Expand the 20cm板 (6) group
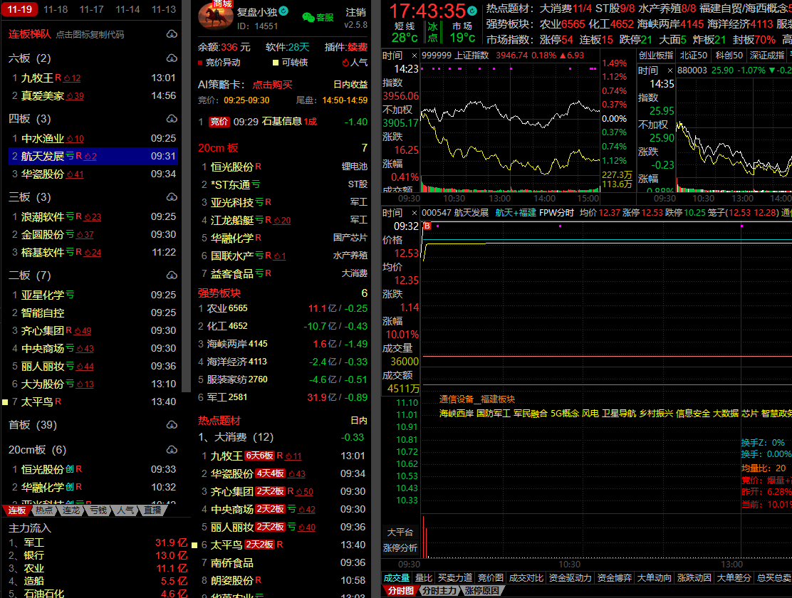792x598 pixels. click(x=37, y=450)
